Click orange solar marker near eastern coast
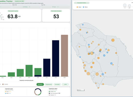Screen dimensions: 133x97 (x=116, y=53)
